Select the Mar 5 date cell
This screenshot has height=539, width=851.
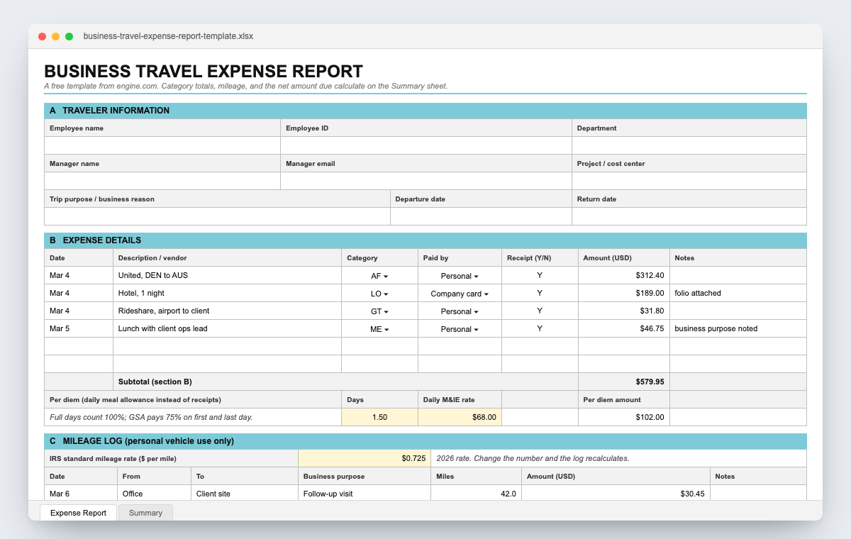[79, 328]
